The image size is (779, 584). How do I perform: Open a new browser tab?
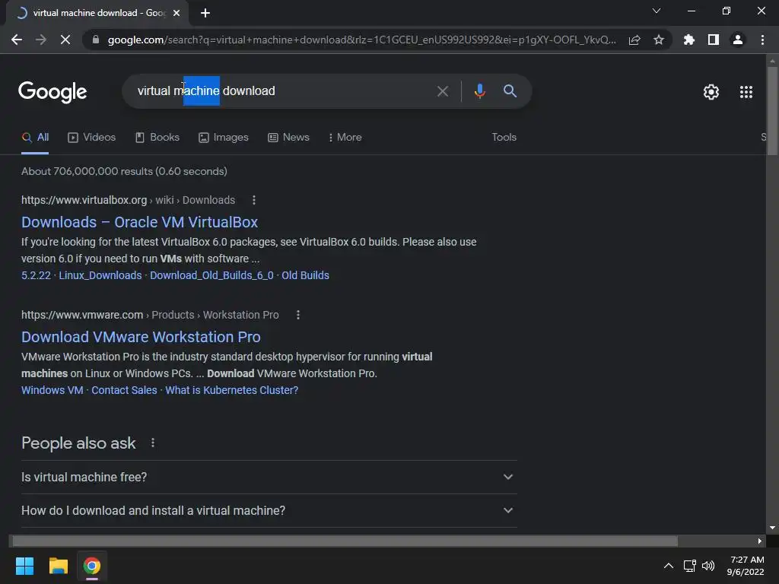click(205, 13)
